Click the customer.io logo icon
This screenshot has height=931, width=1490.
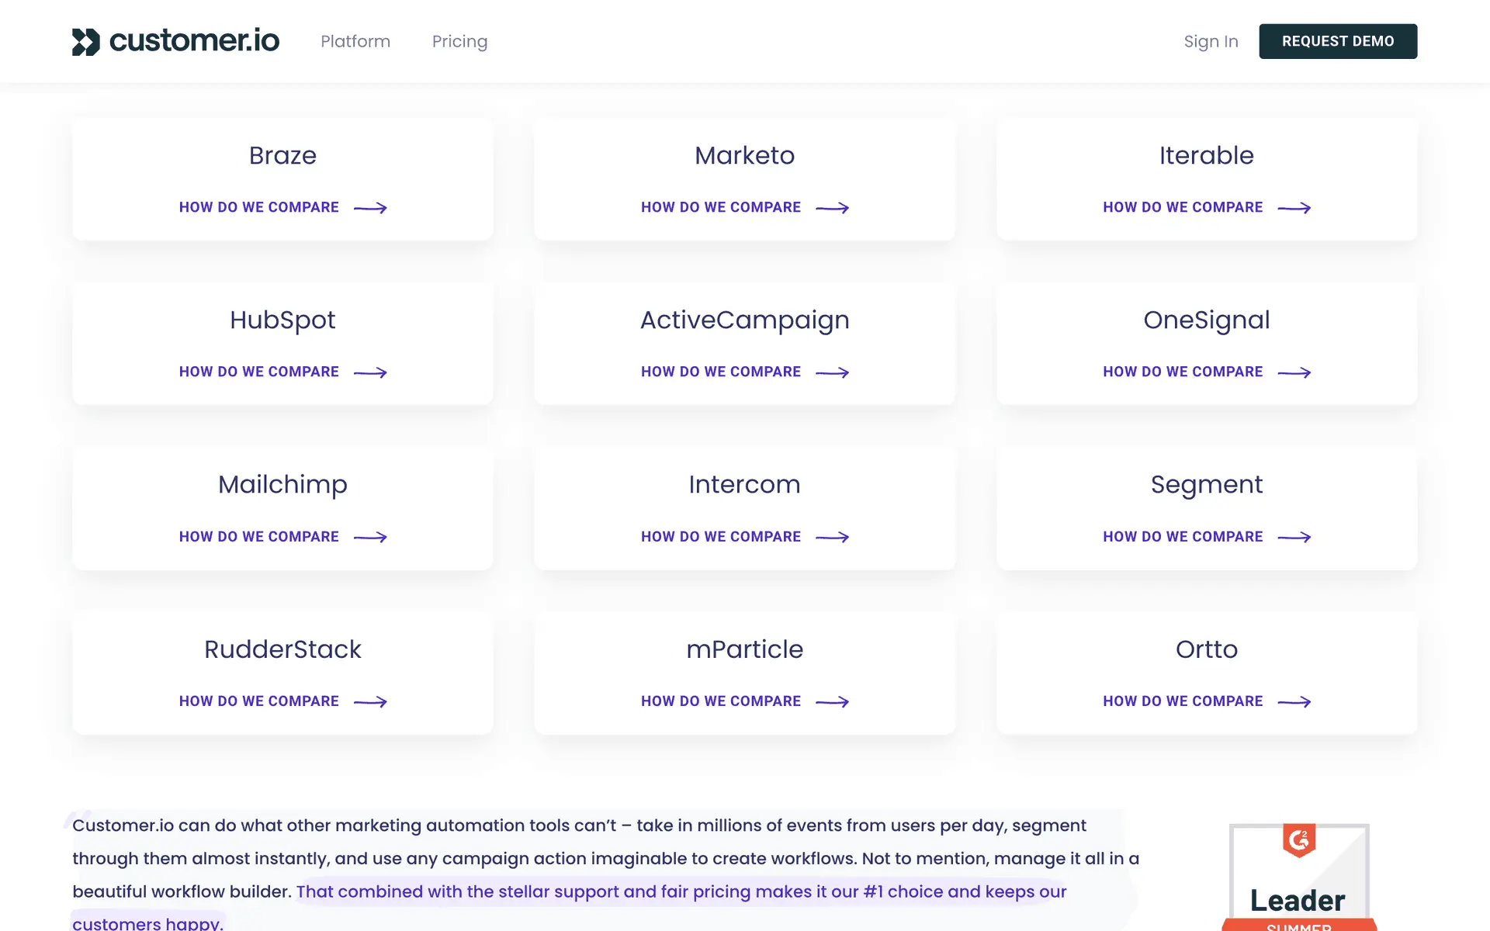[85, 42]
